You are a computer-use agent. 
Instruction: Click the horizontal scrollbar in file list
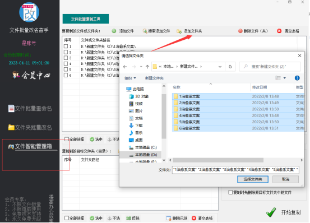click(x=218, y=160)
